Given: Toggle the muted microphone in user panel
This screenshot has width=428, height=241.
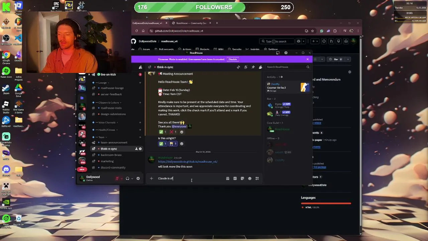Looking at the screenshot, I should point(117,178).
